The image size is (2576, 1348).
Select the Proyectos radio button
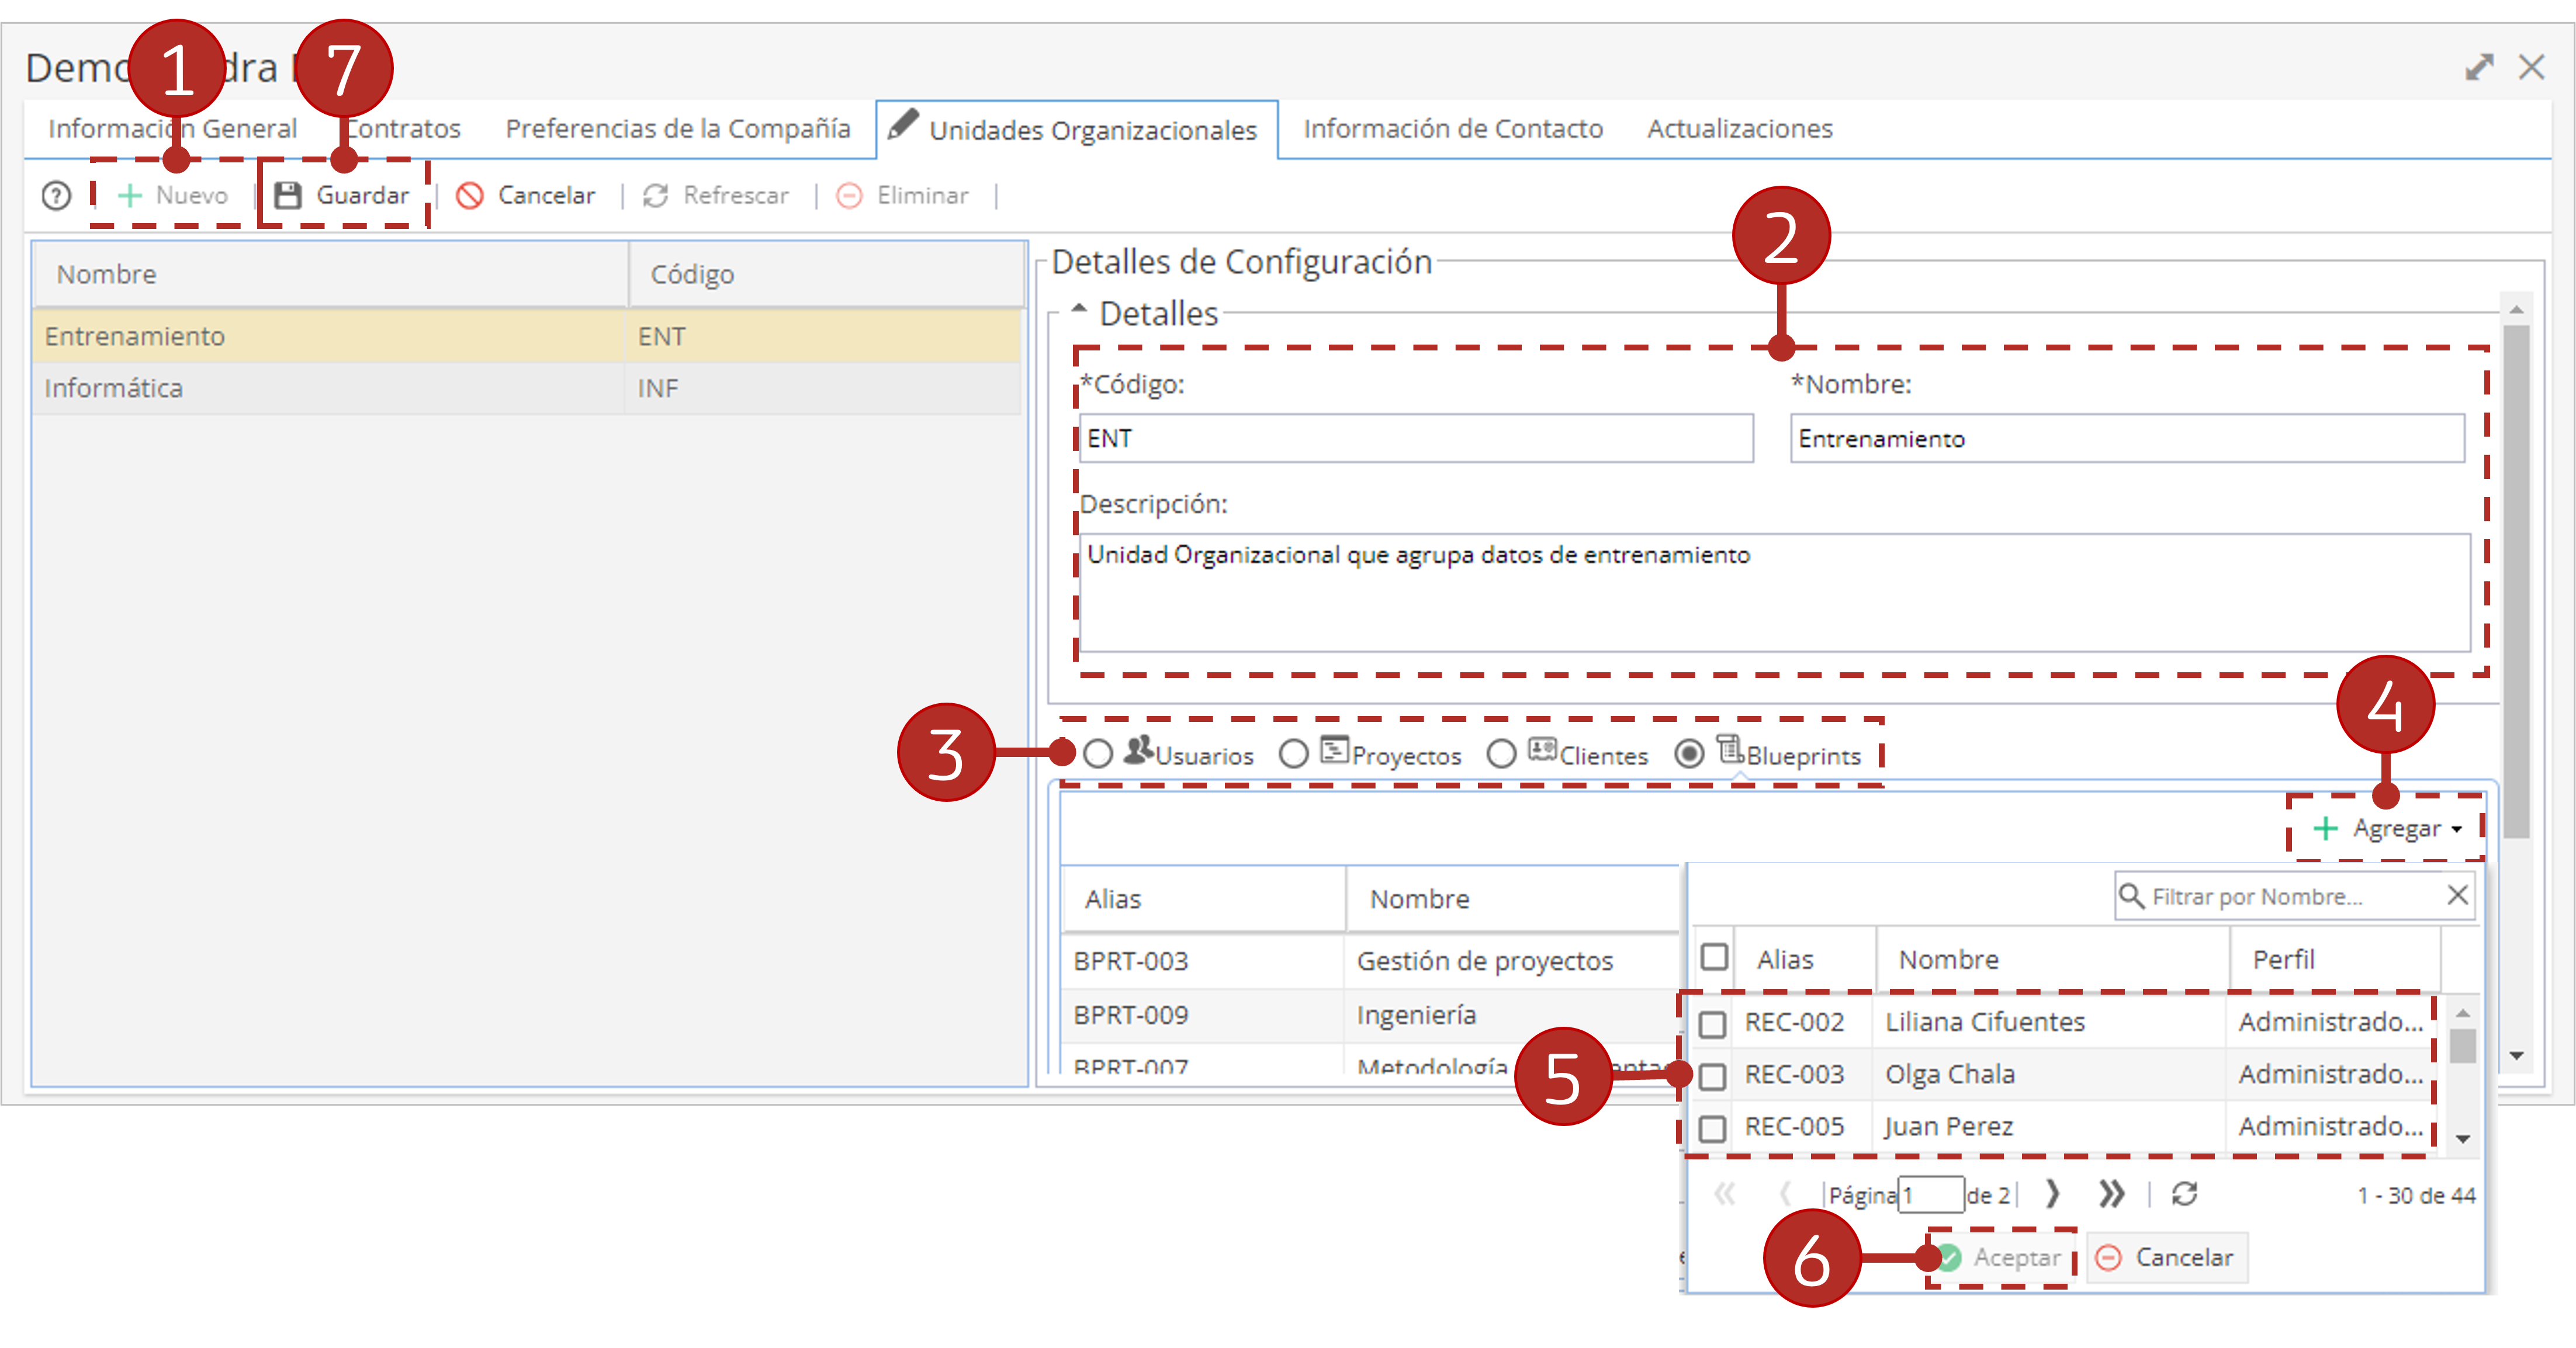[1293, 753]
